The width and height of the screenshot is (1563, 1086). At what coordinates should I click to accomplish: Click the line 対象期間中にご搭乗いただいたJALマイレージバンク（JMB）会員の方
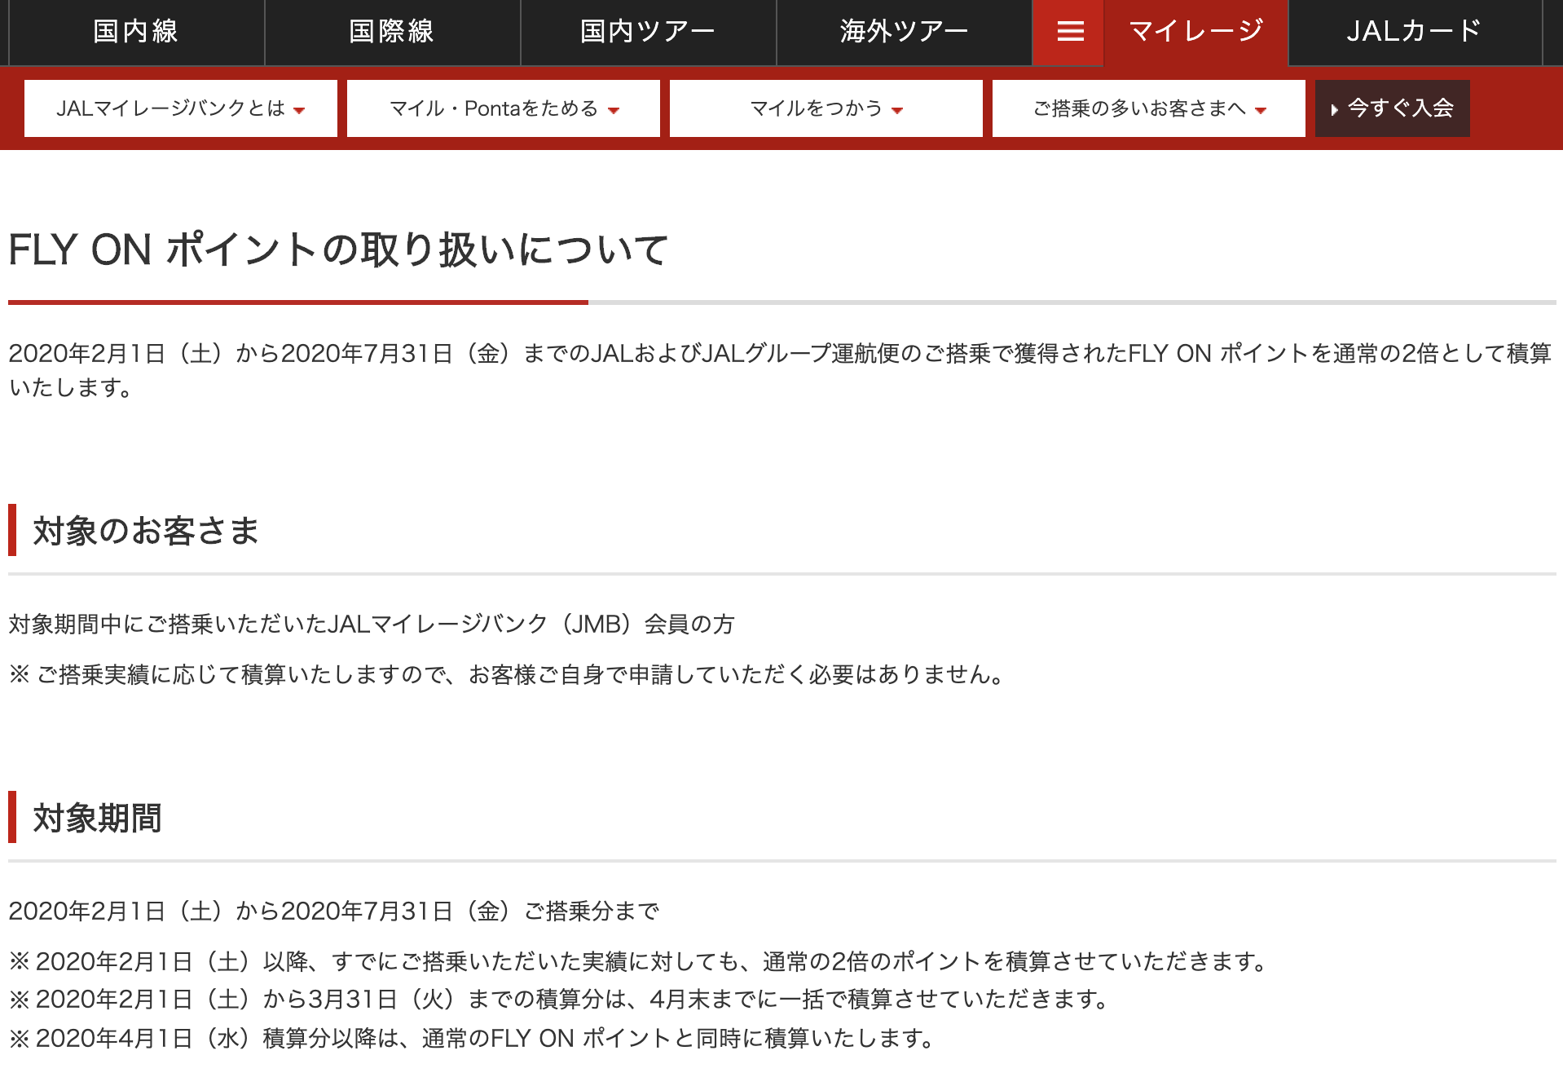pyautogui.click(x=372, y=625)
